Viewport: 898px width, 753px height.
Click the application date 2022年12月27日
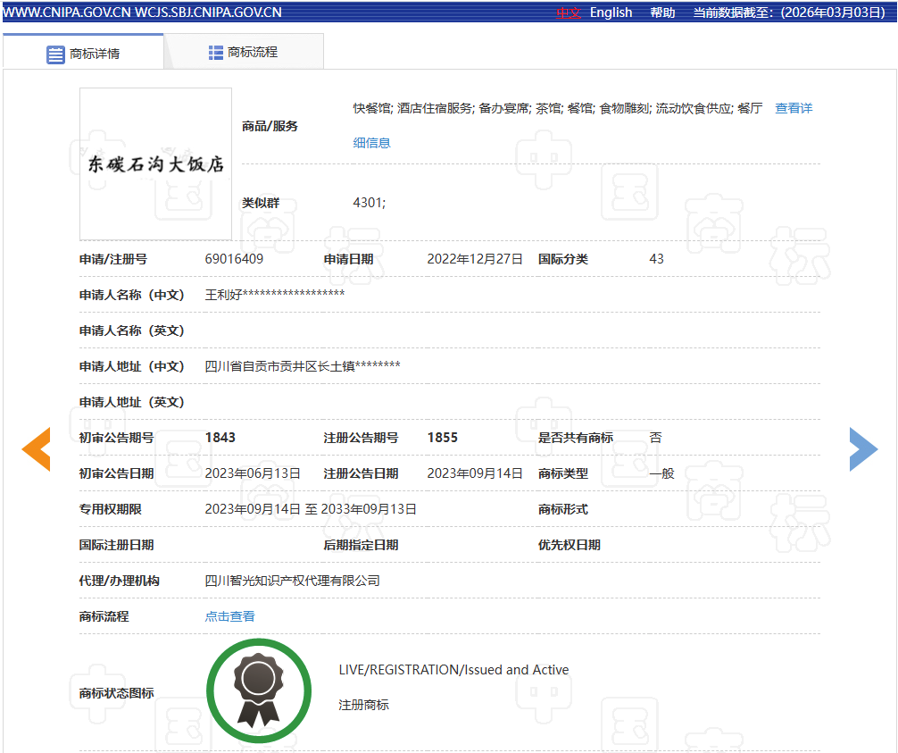(x=475, y=259)
